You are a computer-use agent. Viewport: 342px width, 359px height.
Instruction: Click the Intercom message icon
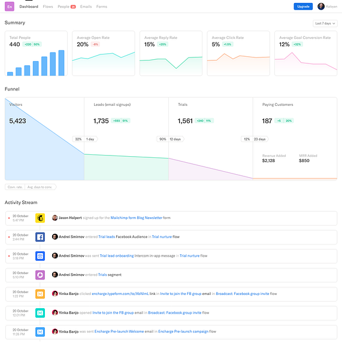point(40,256)
